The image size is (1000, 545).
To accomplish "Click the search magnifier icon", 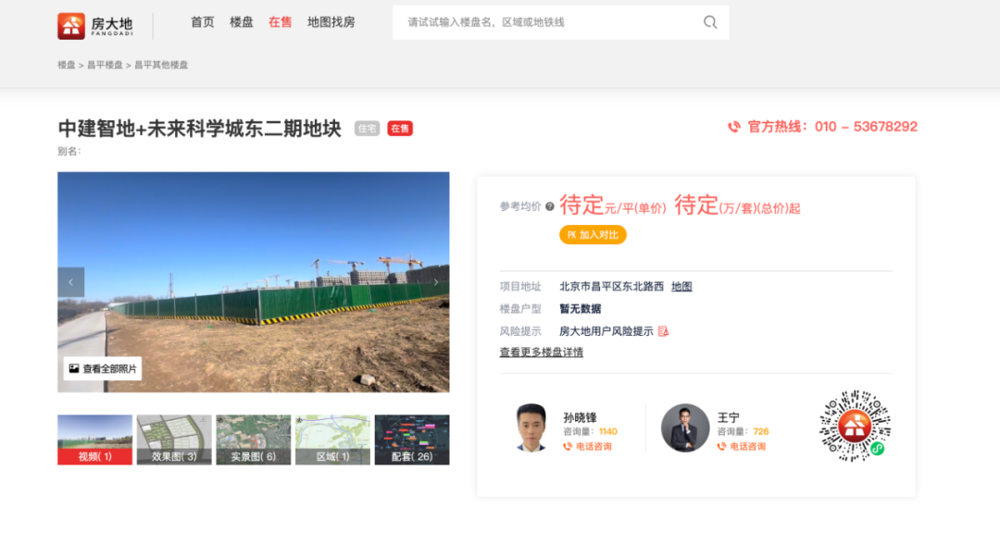I will click(710, 22).
